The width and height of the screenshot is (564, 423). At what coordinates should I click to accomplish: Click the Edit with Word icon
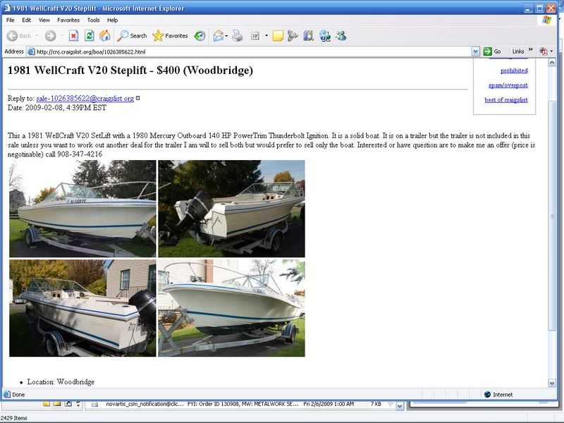(x=255, y=36)
